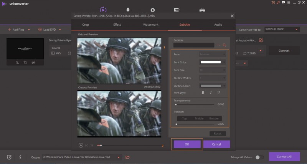This screenshot has width=307, height=164.
Task: Click the Subtitle file input field
Action: coord(194,45)
